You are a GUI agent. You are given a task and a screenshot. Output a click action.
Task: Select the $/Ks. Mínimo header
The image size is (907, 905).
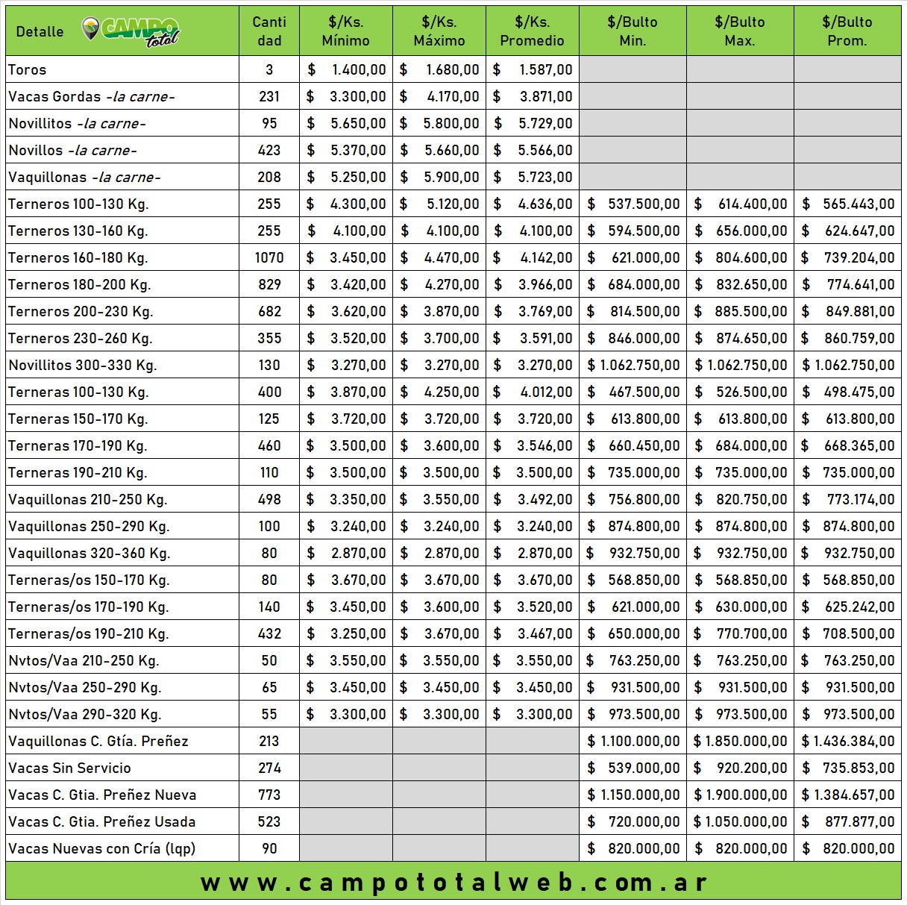(345, 31)
